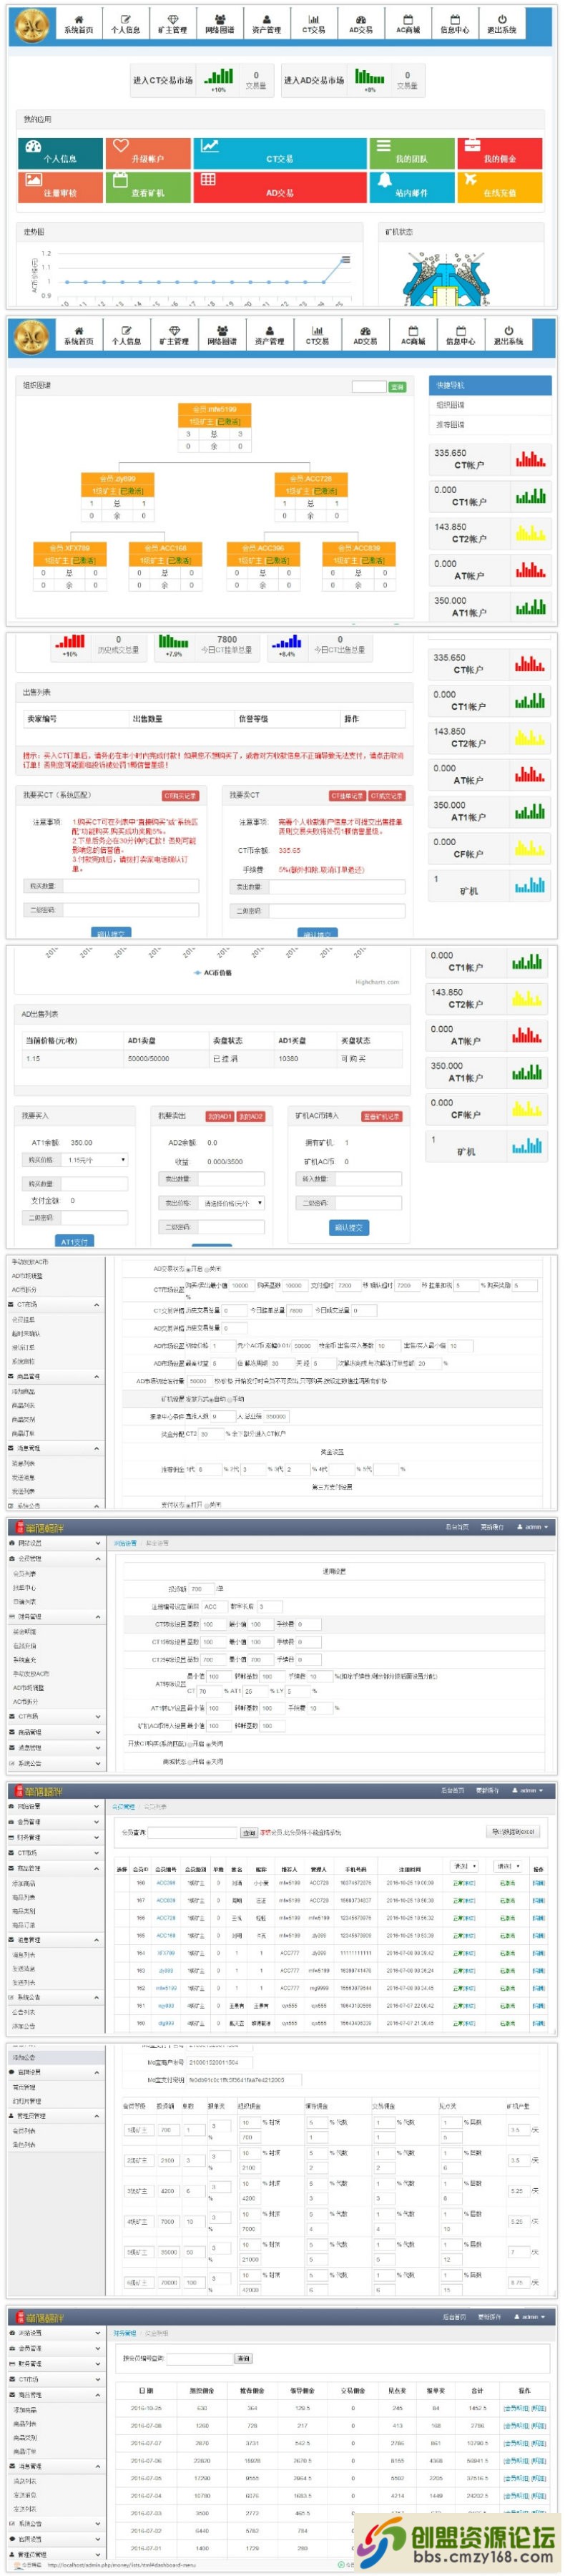Open the yellow 在线充值 plane tile
This screenshot has width=565, height=2576.
[500, 187]
